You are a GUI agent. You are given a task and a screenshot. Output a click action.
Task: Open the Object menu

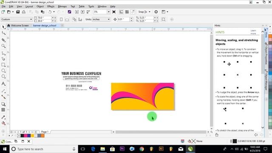40,6
